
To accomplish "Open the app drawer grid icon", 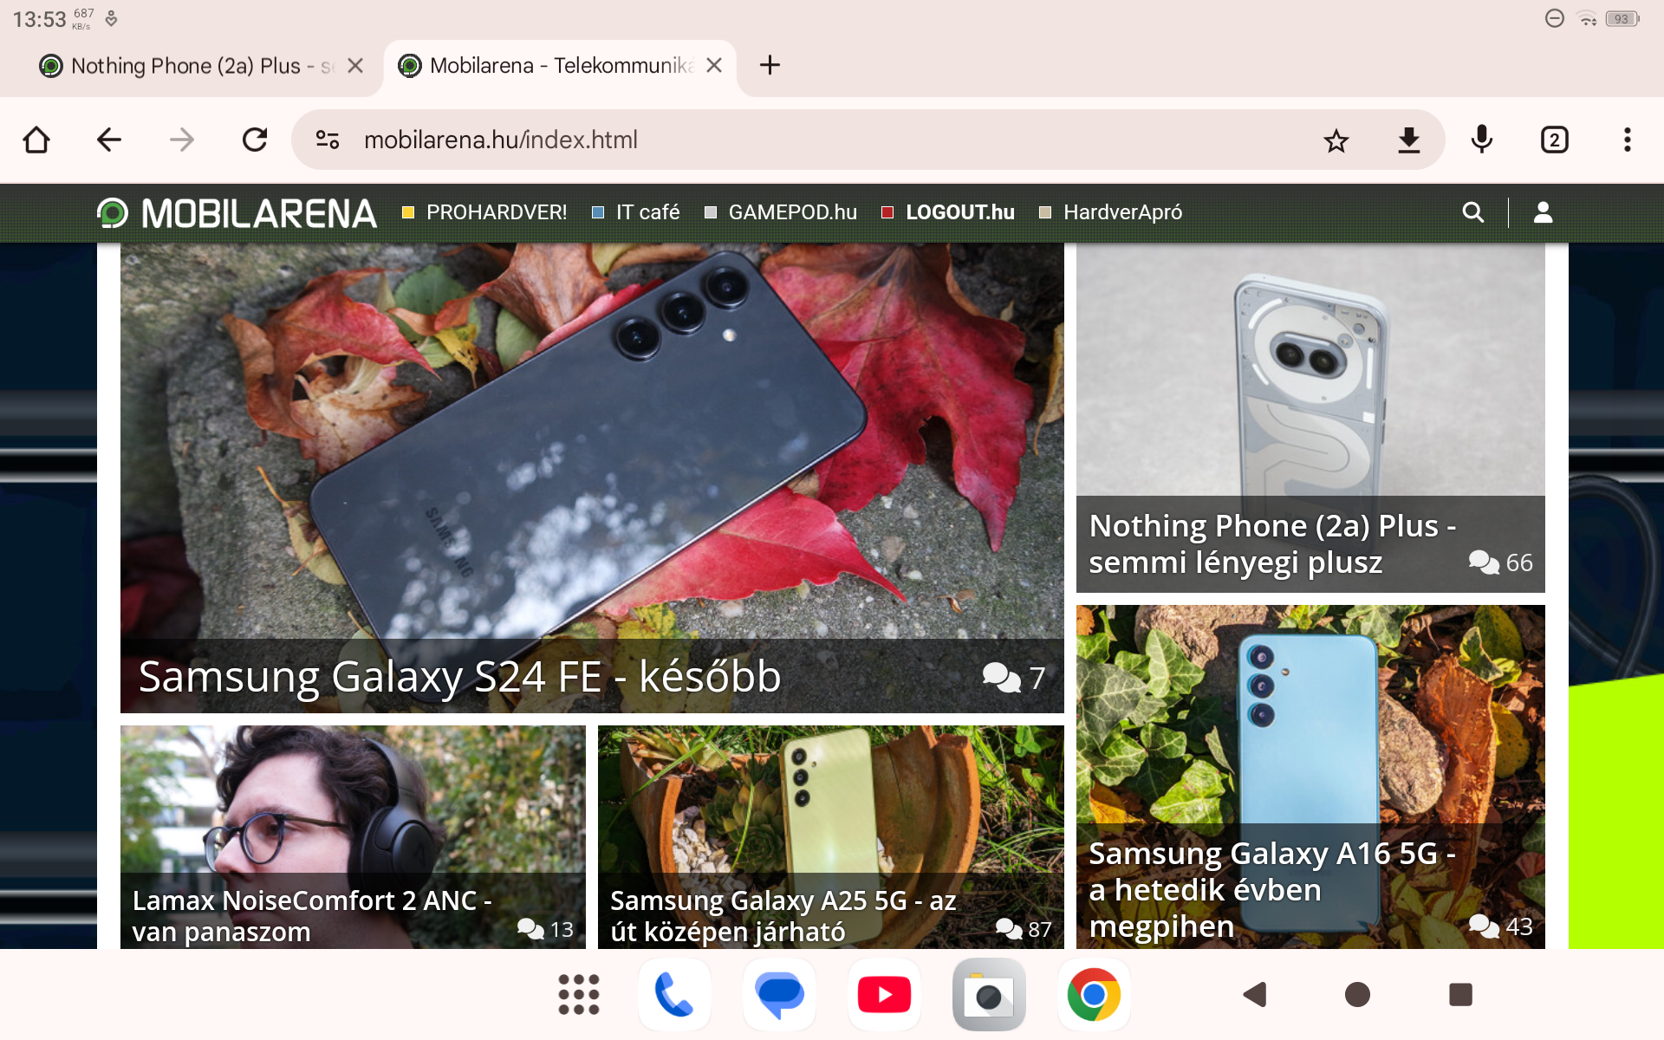I will (579, 994).
